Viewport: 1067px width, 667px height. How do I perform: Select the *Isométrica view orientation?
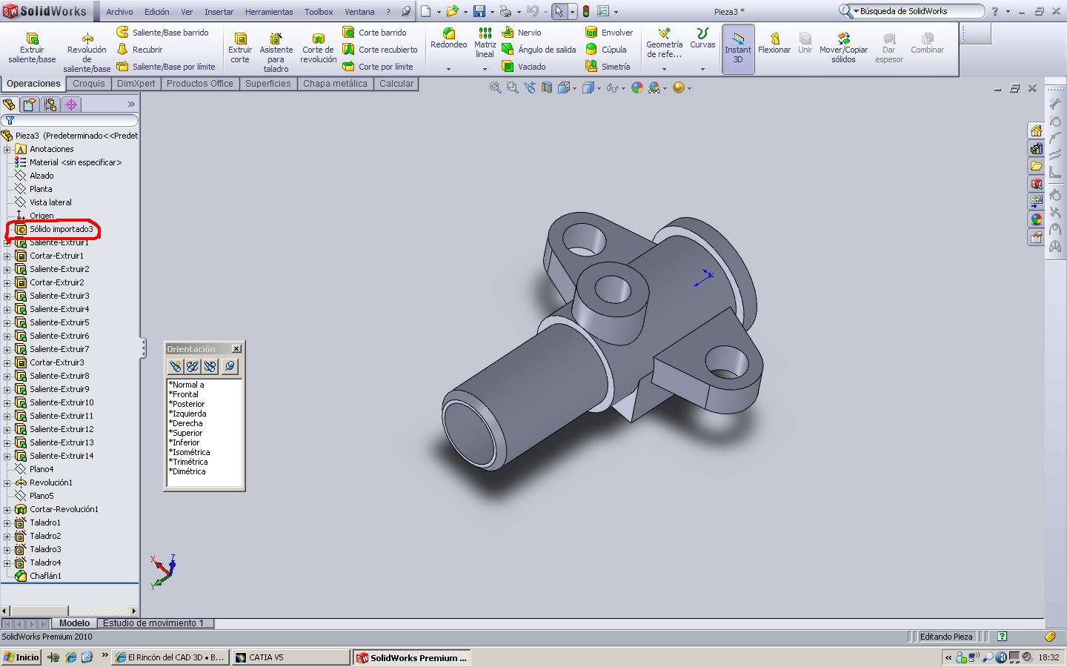pyautogui.click(x=190, y=452)
